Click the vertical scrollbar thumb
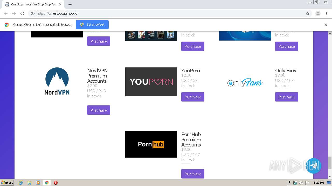This screenshot has height=186, width=332. [330, 162]
